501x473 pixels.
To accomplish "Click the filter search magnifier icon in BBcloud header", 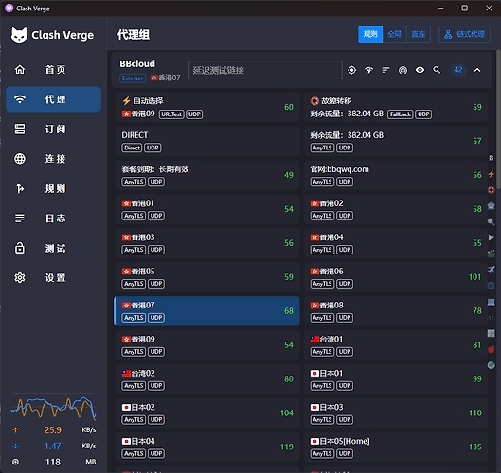I will click(x=437, y=70).
